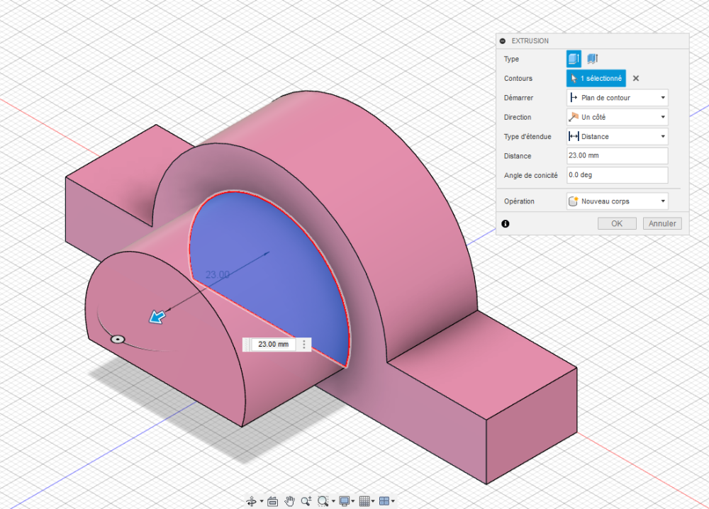Expand the Direction 'Un côté' dropdown

coord(618,117)
